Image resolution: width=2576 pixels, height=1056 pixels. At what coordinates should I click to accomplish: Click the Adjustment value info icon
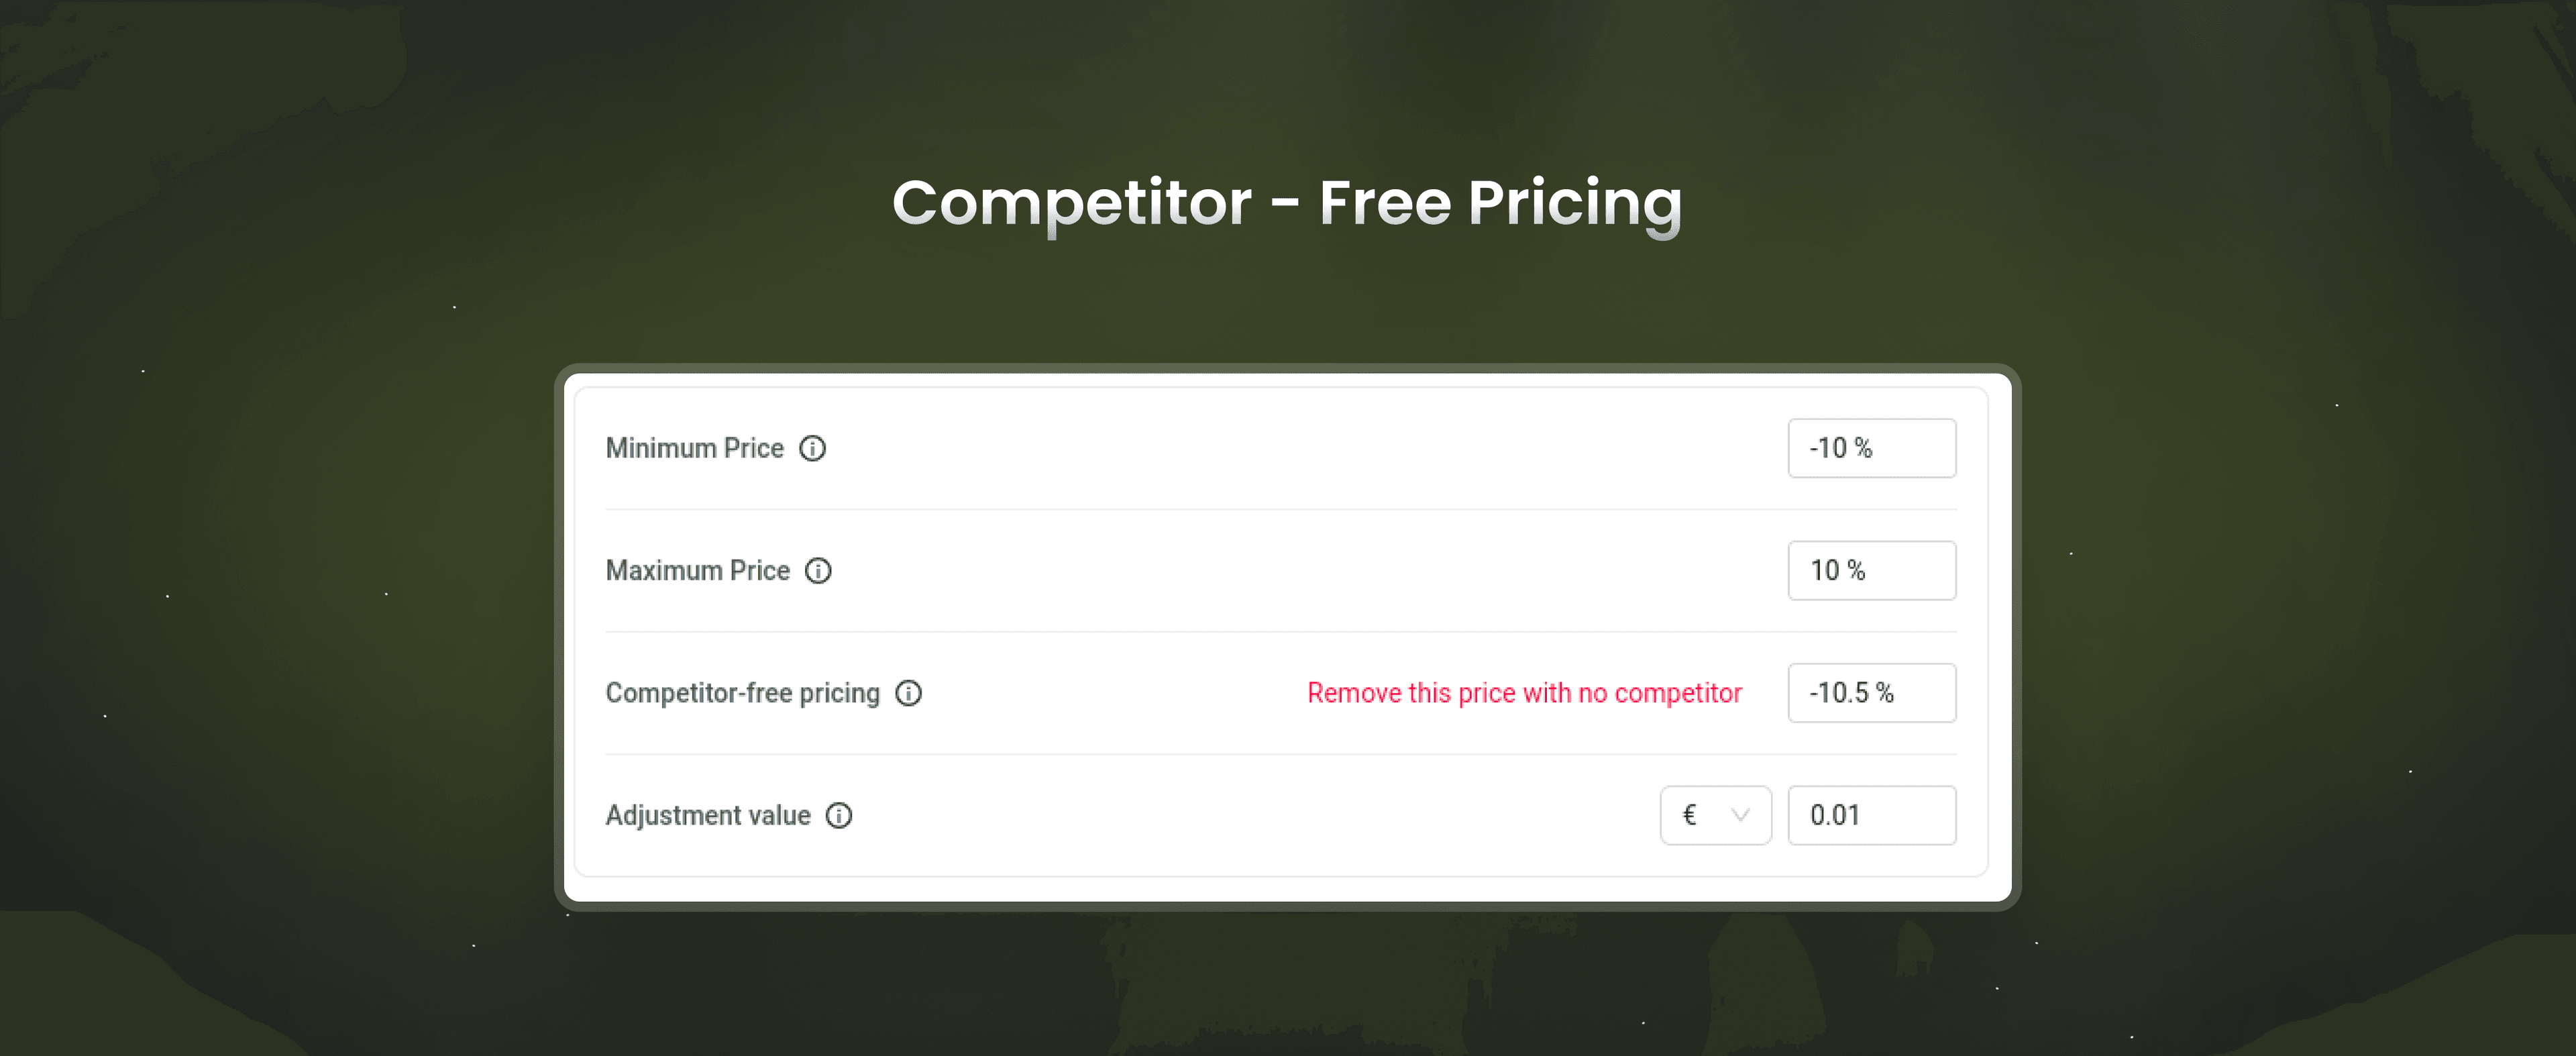click(x=839, y=816)
